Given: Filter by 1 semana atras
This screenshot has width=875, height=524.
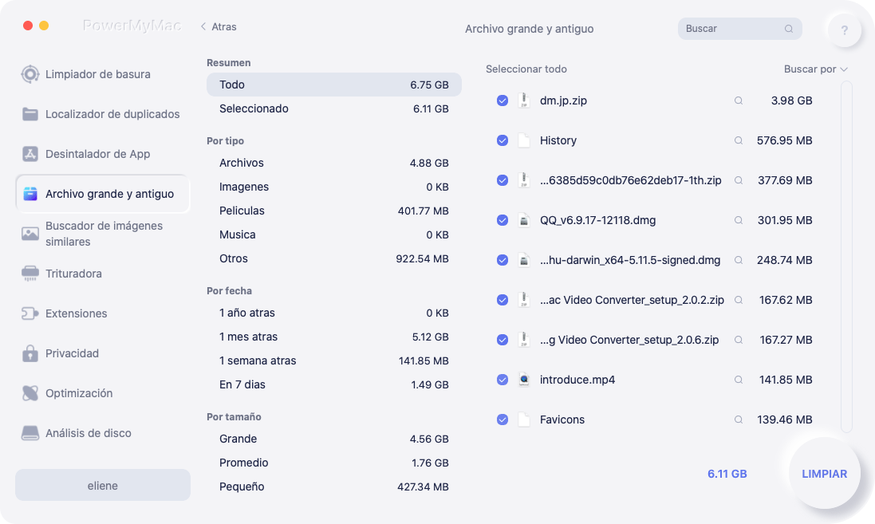Looking at the screenshot, I should [333, 361].
